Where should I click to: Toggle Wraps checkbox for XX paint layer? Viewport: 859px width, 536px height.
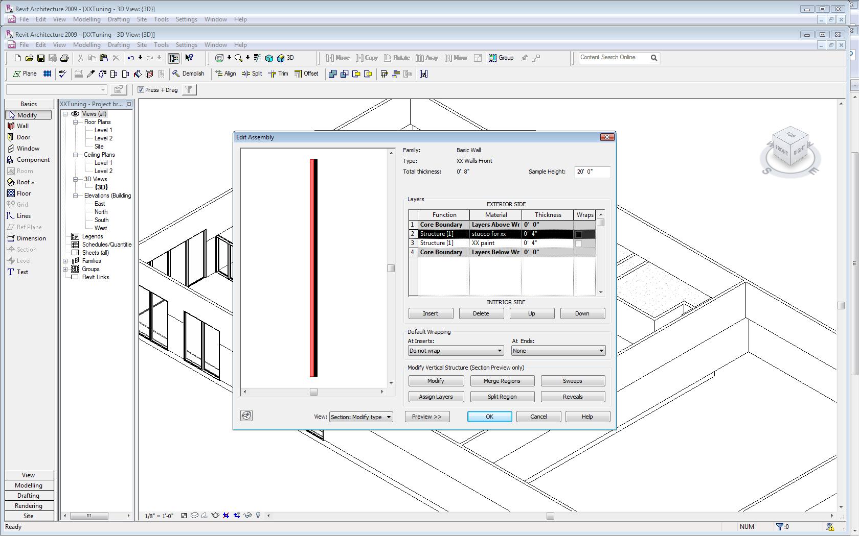pyautogui.click(x=578, y=243)
